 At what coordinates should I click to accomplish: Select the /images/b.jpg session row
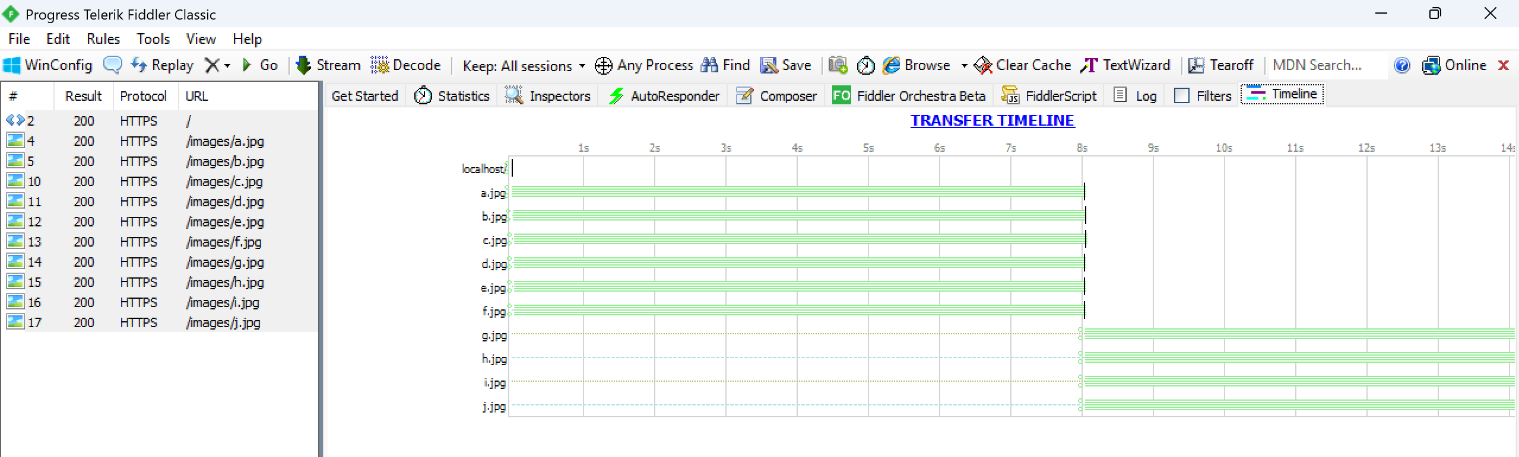[x=160, y=161]
